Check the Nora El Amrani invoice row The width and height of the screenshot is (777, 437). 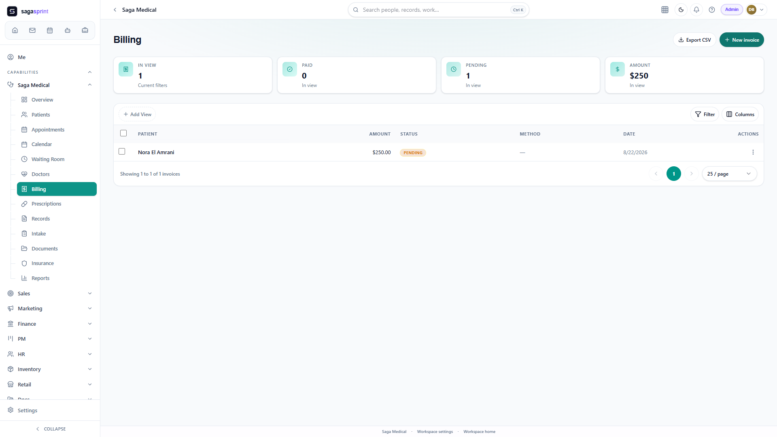pos(122,151)
